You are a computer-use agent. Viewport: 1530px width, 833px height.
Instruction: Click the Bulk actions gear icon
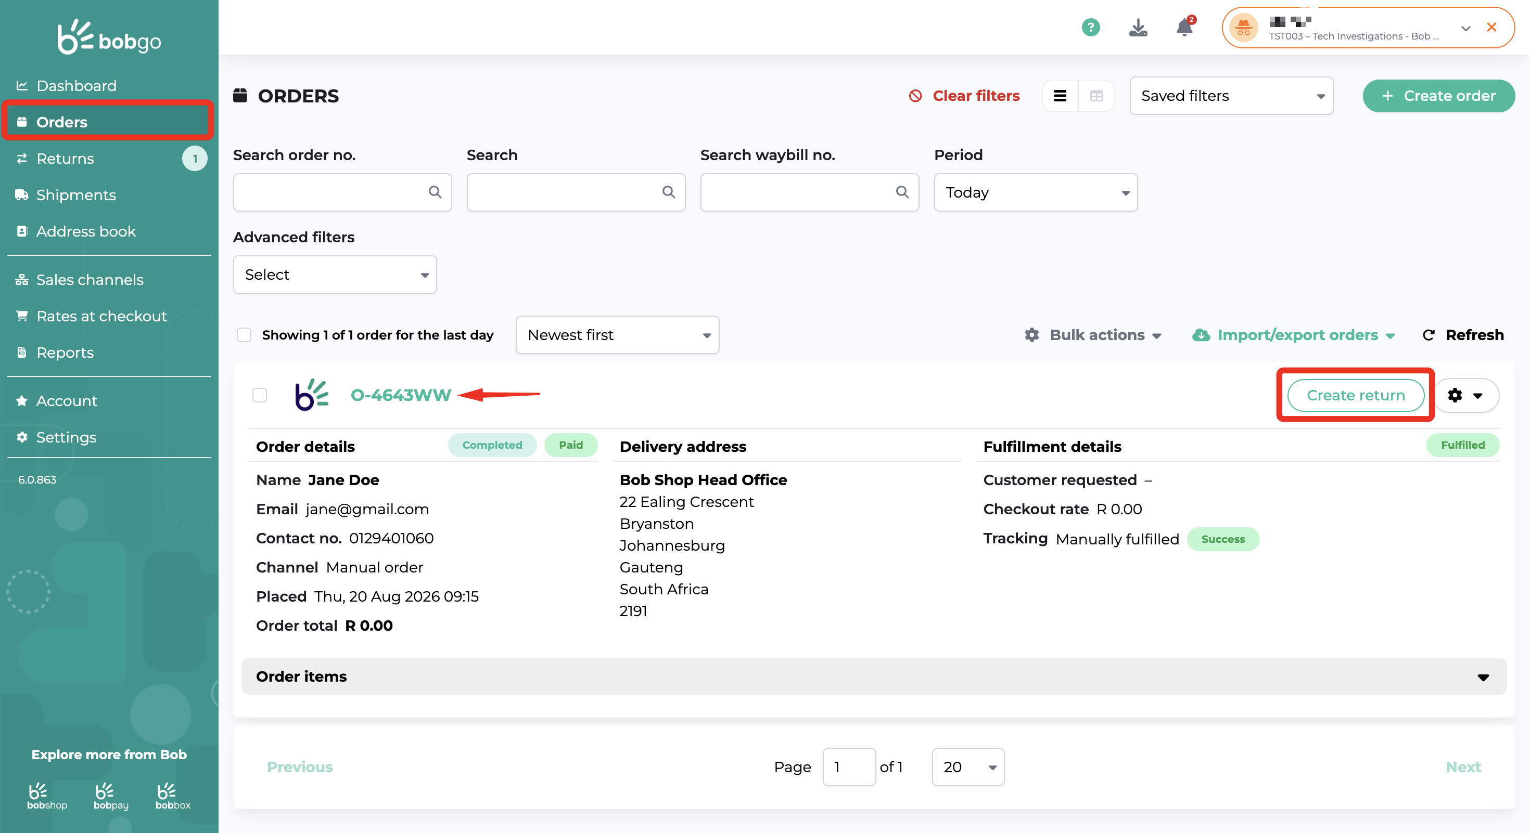click(x=1032, y=335)
